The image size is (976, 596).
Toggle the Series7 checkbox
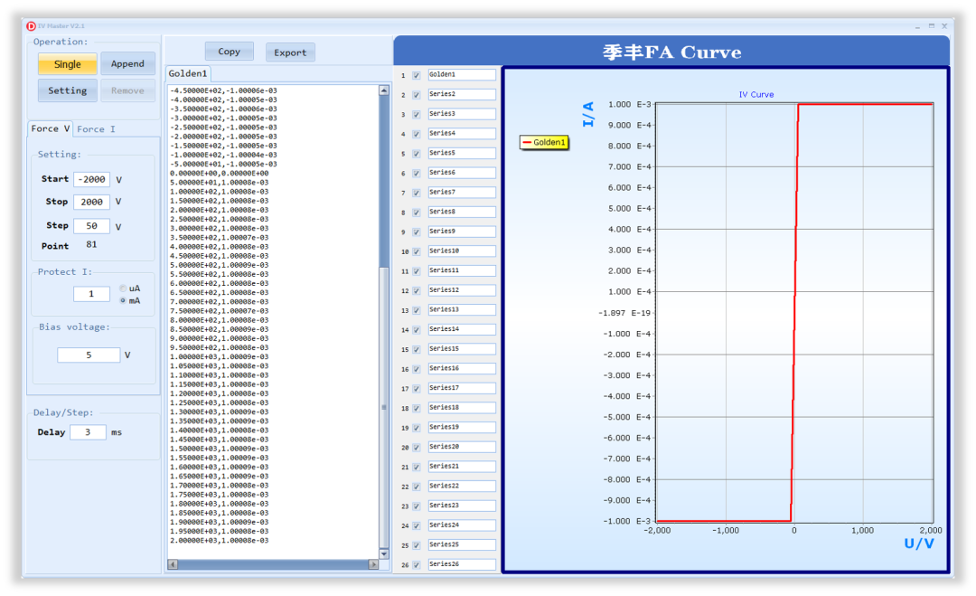pos(417,193)
